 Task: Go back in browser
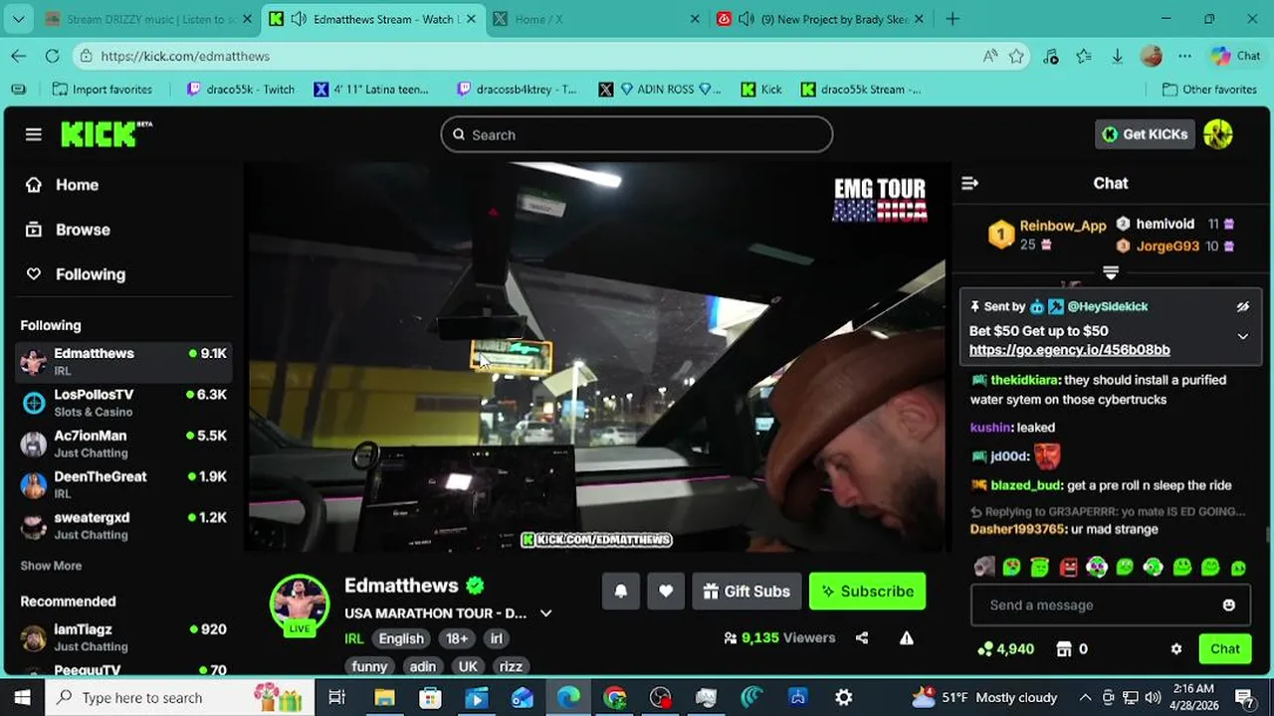tap(19, 56)
